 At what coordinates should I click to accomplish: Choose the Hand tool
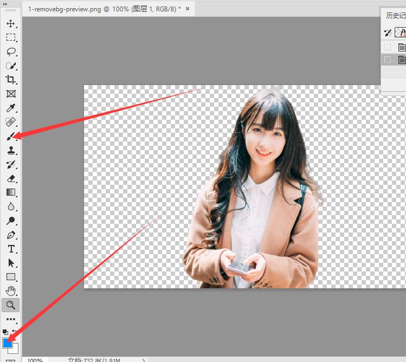[x=10, y=291]
